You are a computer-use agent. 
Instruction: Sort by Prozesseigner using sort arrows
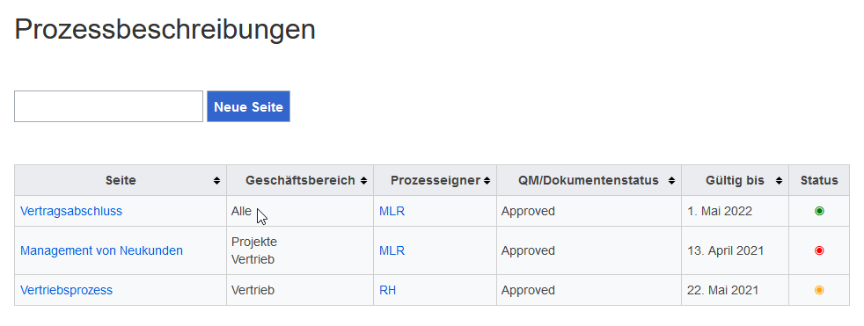[x=487, y=181]
